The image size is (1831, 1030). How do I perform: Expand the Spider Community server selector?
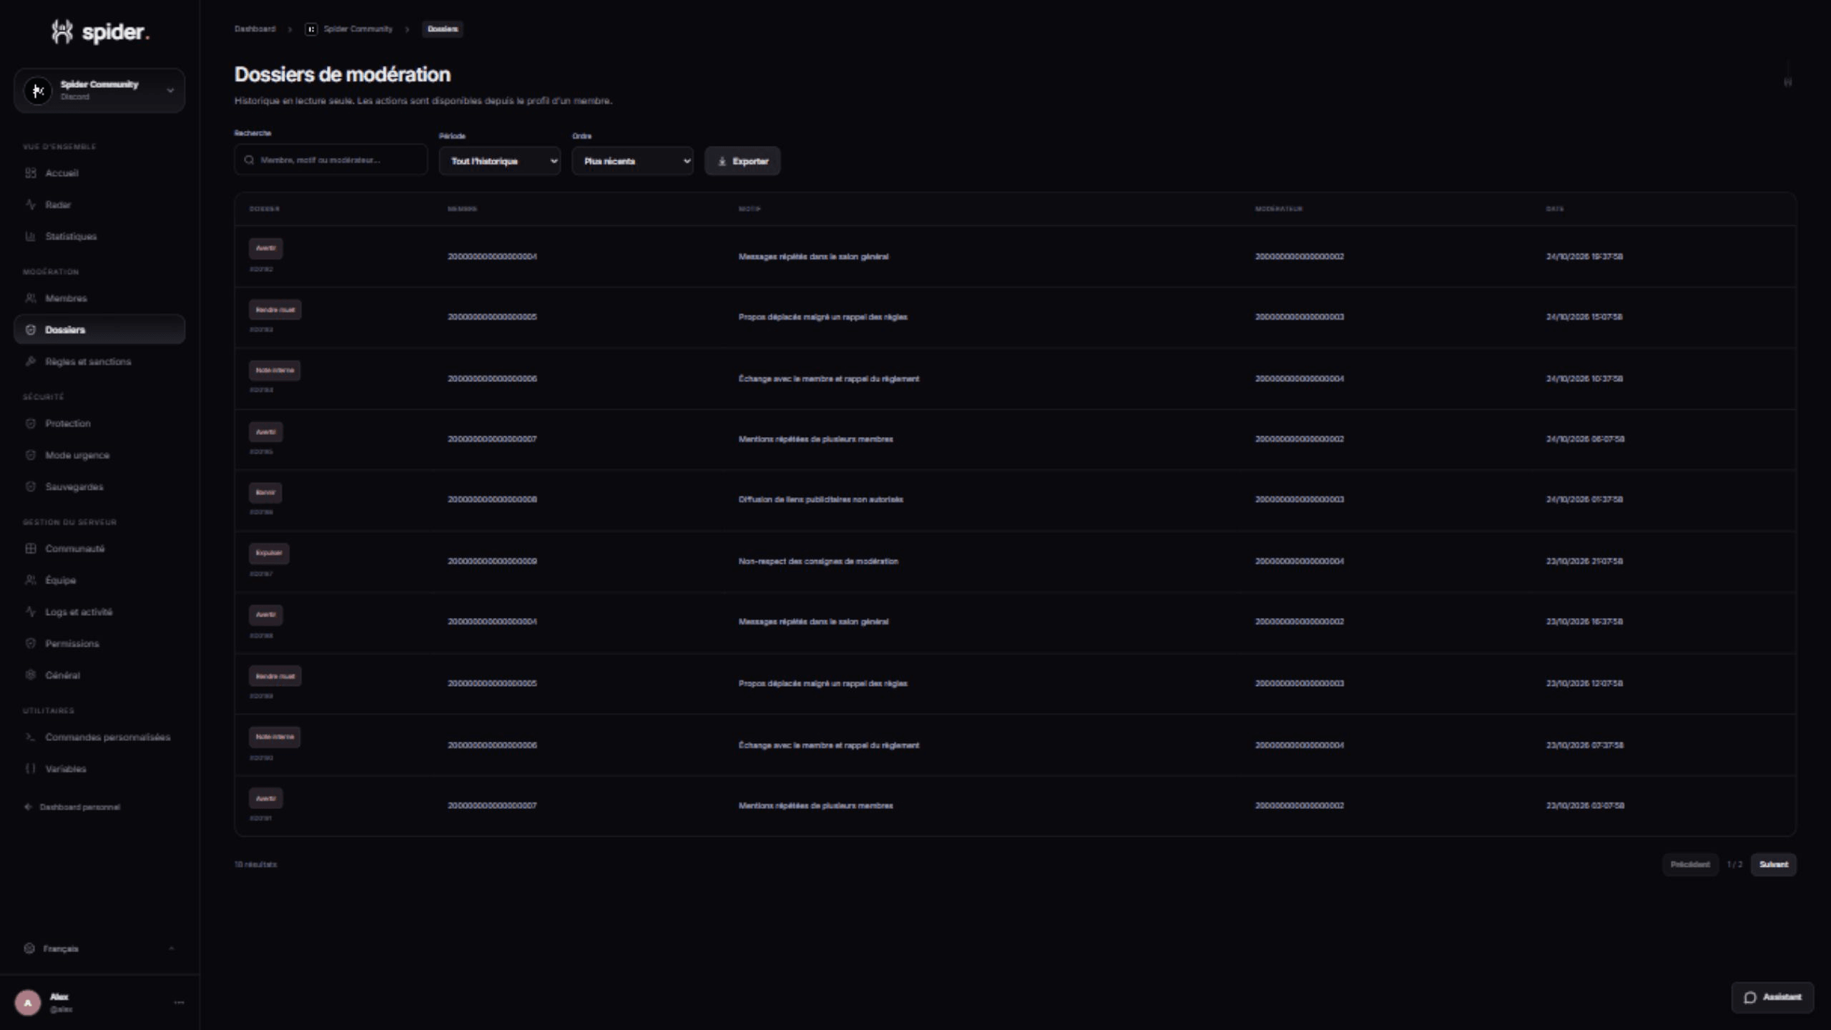[x=99, y=90]
